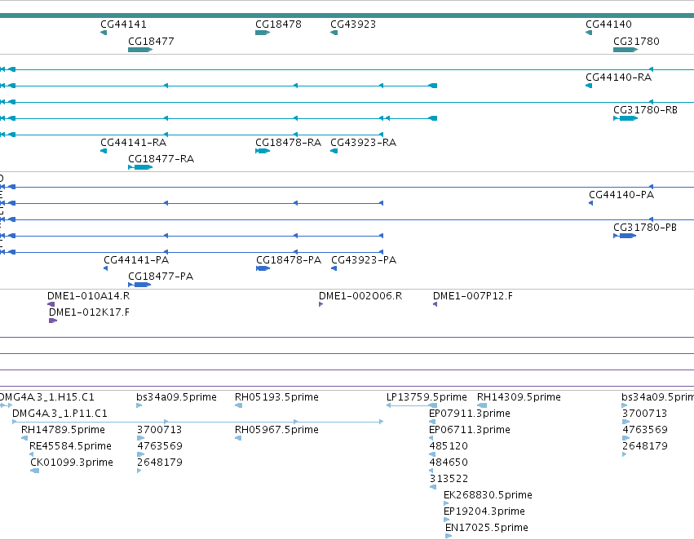Select the CG44141-RA transcript label
Screen dimensions: 694x540
(133, 143)
